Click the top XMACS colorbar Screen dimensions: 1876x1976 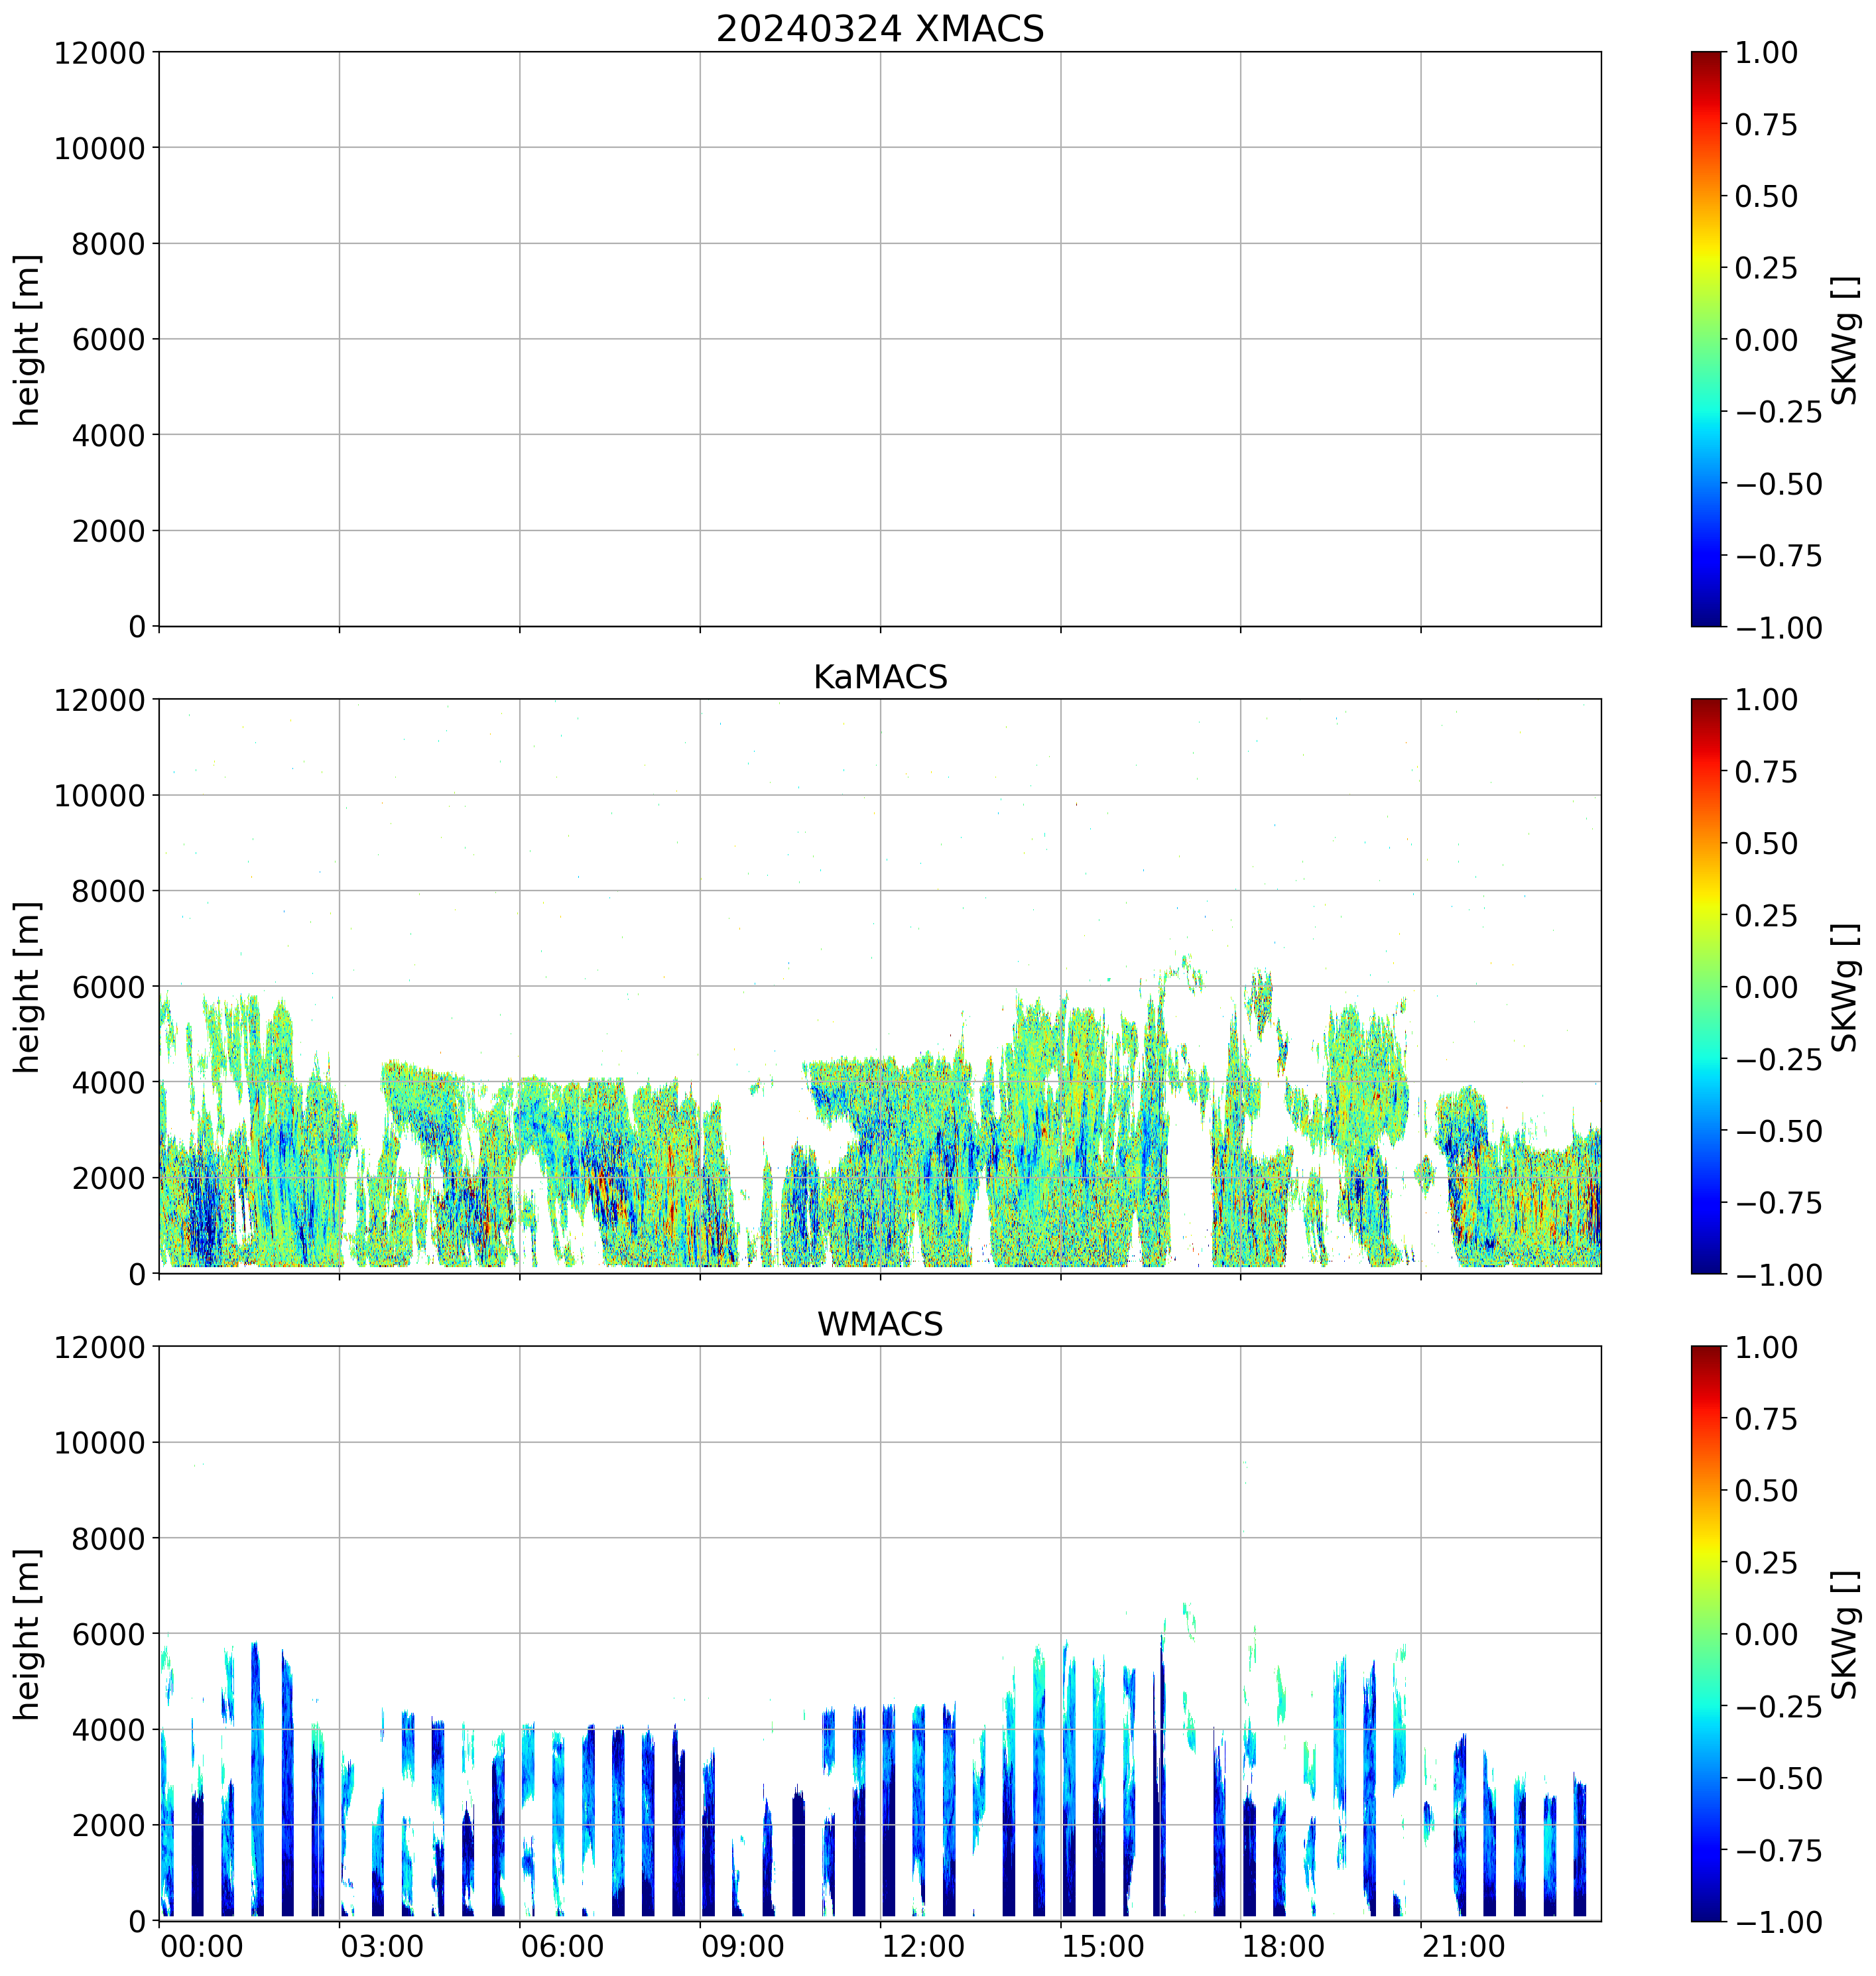tap(1706, 339)
